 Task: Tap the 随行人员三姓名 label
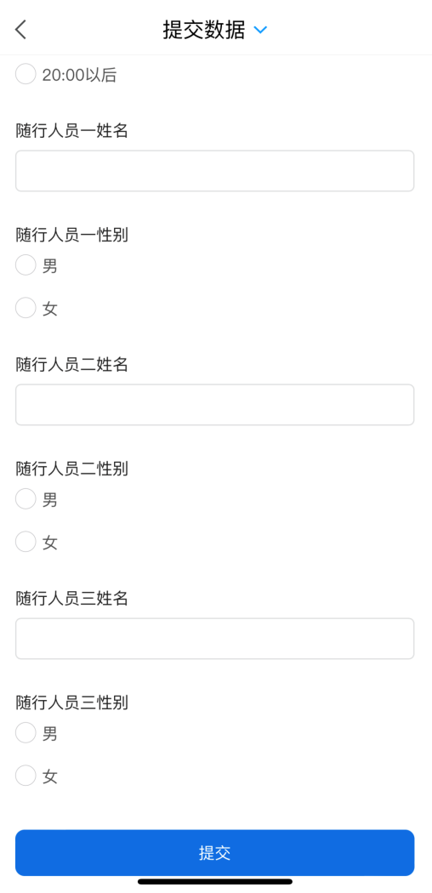pyautogui.click(x=71, y=599)
